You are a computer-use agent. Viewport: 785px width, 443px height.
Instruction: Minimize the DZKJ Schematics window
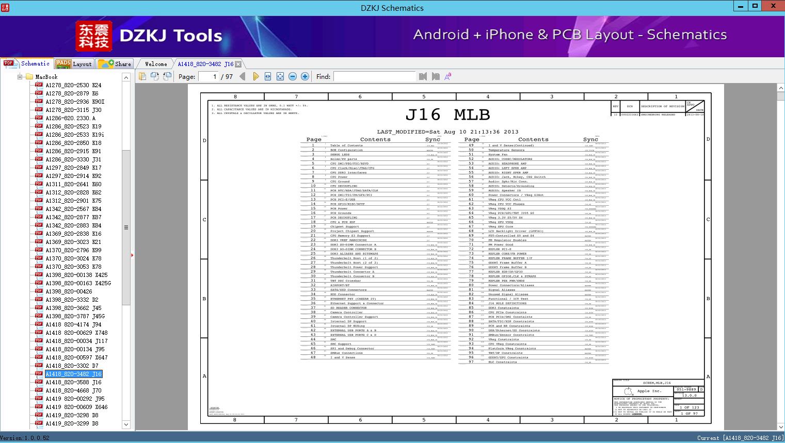click(741, 6)
